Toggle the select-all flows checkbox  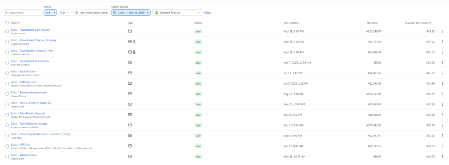coord(7,23)
